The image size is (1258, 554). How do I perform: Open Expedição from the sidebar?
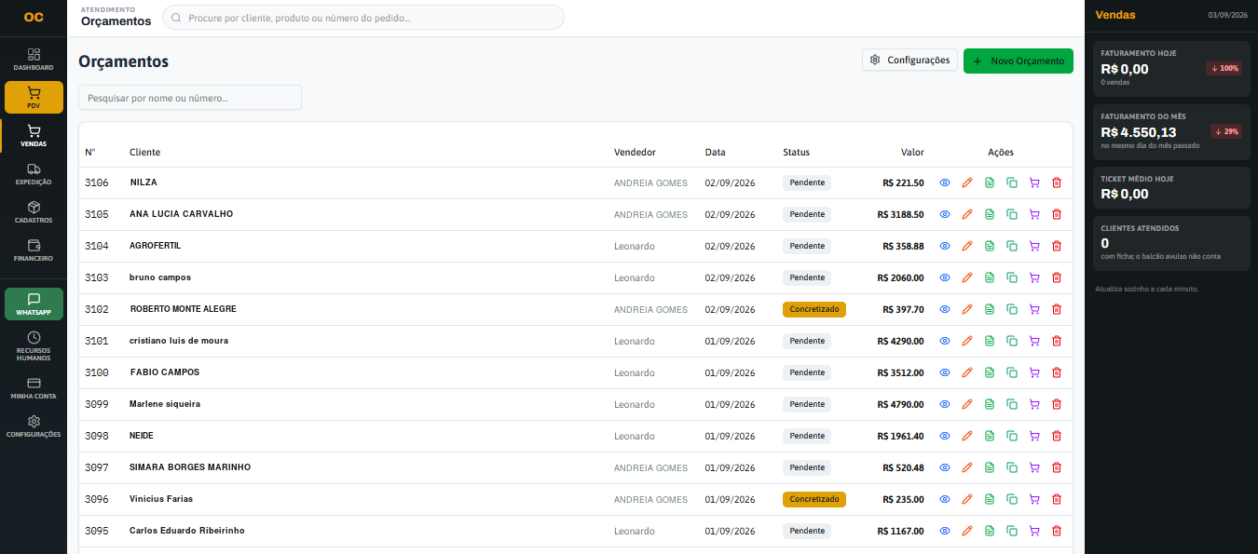tap(34, 174)
